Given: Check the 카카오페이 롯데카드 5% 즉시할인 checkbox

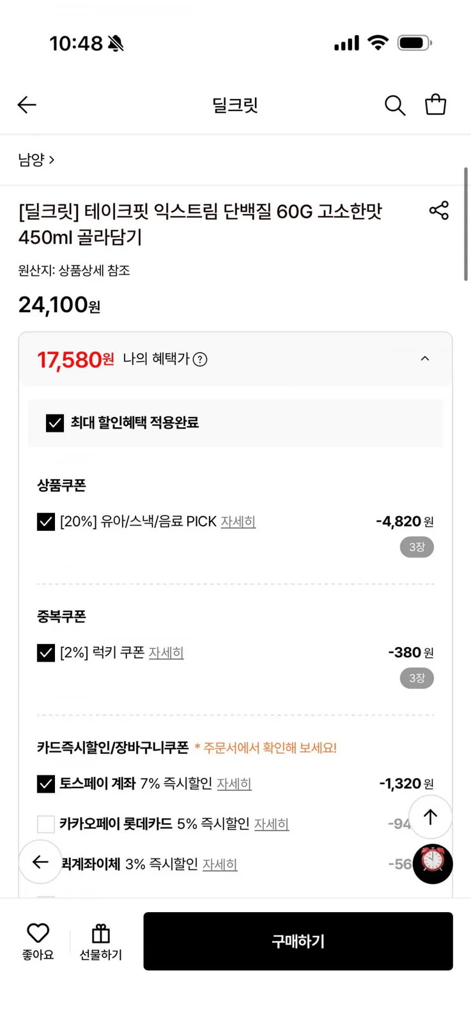Looking at the screenshot, I should point(46,824).
